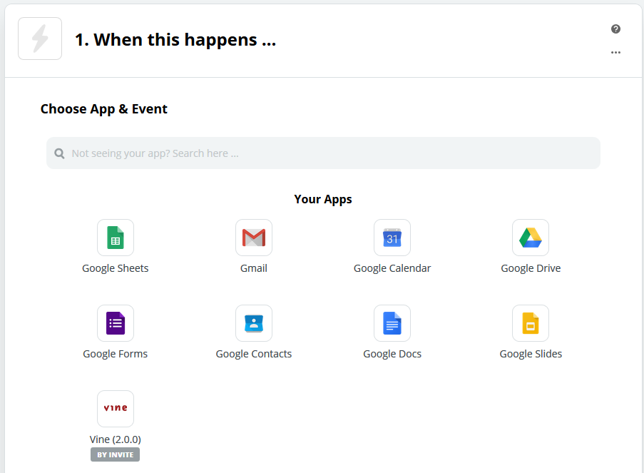The height and width of the screenshot is (473, 644).
Task: Select the Google Contacts app icon
Action: coord(254,323)
